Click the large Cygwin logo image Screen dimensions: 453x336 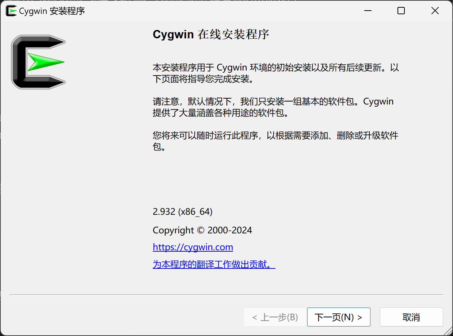[38, 62]
